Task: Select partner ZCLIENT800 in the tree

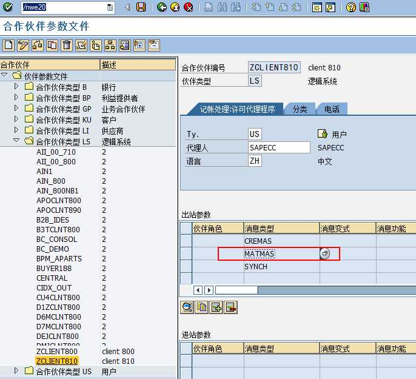Action: tap(57, 352)
